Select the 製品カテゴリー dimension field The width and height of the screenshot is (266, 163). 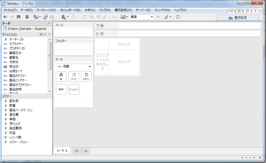[x=18, y=76]
